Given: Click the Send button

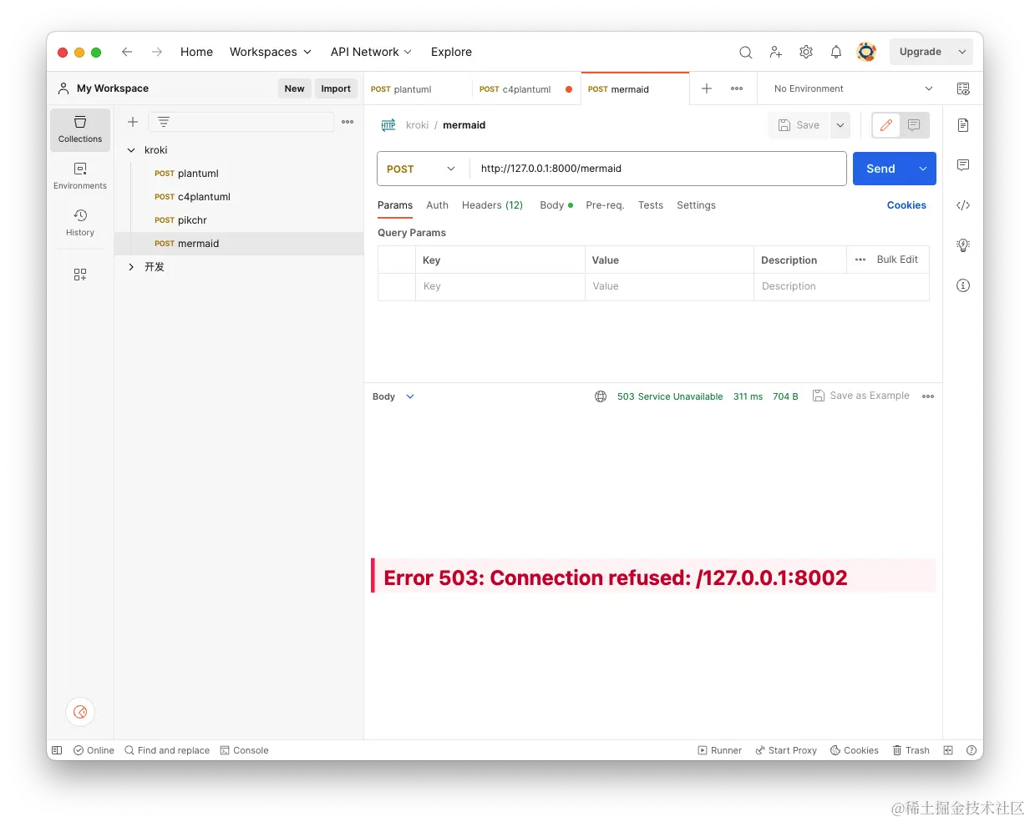Looking at the screenshot, I should (881, 169).
